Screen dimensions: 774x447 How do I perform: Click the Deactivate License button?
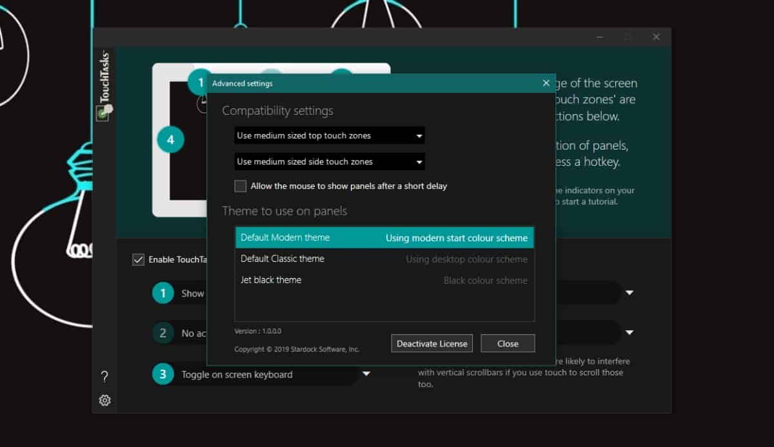tap(431, 343)
